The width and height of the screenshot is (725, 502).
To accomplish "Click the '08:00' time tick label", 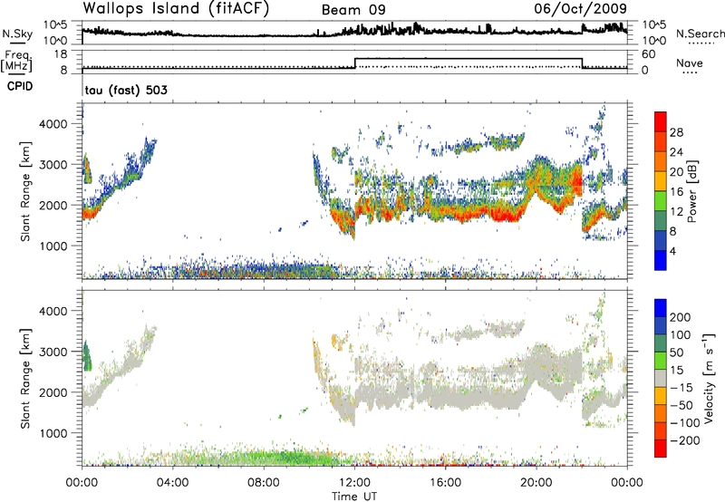I will (264, 483).
